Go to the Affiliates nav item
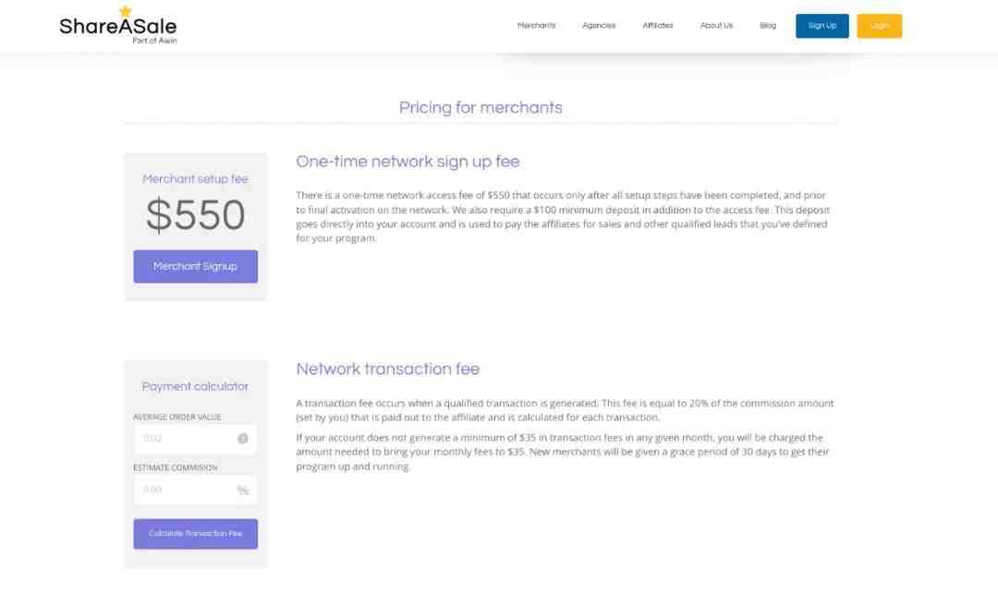The width and height of the screenshot is (998, 592). coord(658,26)
